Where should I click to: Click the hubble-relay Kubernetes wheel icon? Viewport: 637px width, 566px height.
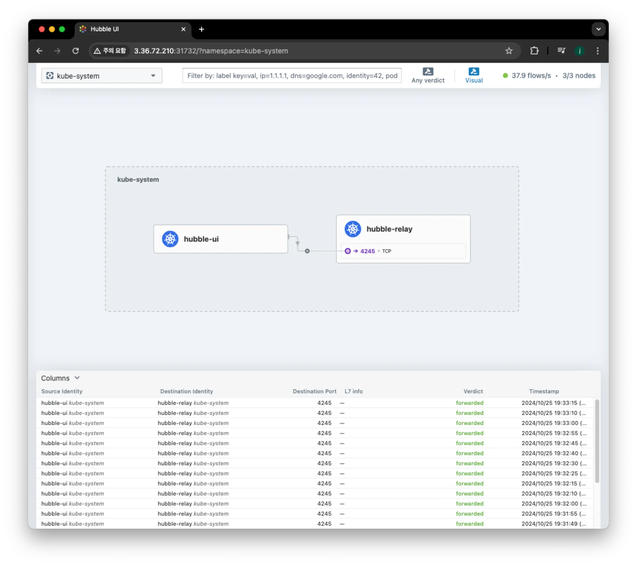(x=352, y=229)
